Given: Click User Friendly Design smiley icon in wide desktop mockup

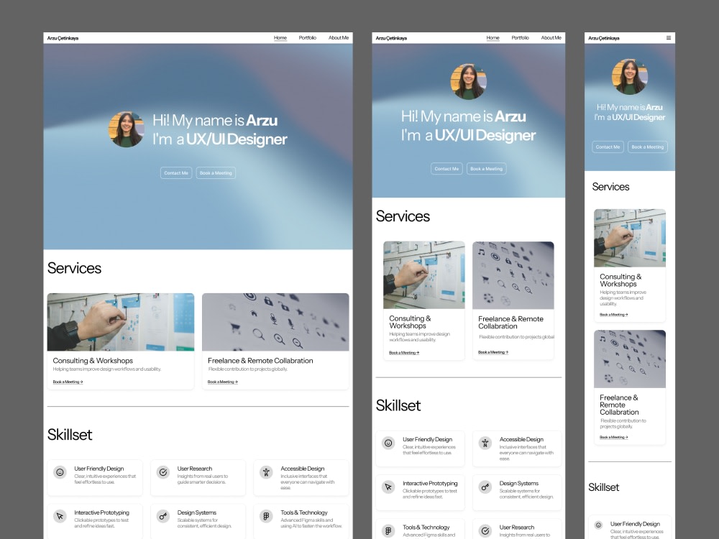Looking at the screenshot, I should 60,472.
